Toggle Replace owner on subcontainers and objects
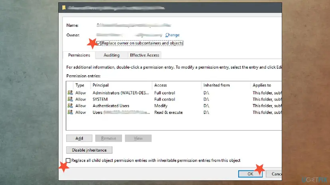Image resolution: width=330 pixels, height=185 pixels. [99, 43]
